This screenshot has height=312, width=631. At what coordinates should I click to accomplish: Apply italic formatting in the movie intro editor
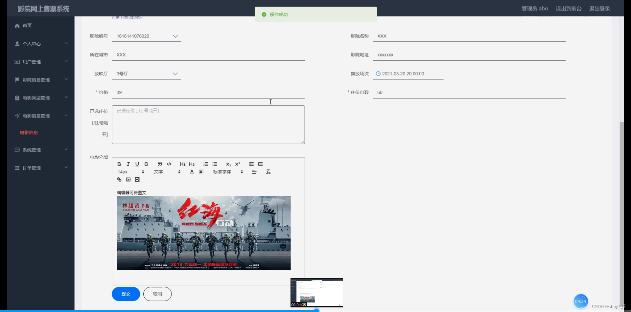[x=128, y=164]
